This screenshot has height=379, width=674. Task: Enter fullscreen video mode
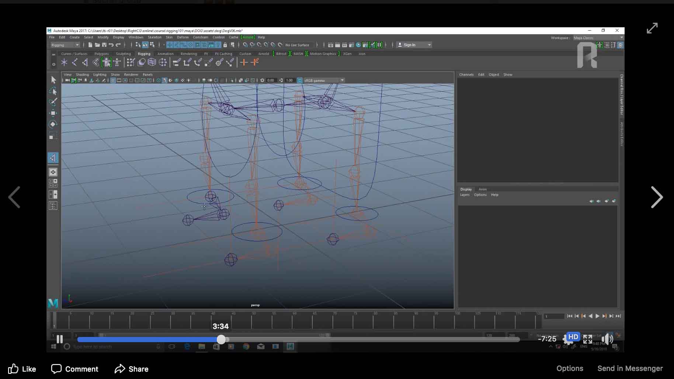(588, 339)
